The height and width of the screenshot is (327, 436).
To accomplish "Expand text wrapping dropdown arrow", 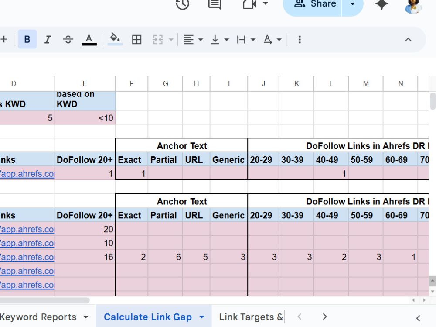I will pyautogui.click(x=253, y=40).
